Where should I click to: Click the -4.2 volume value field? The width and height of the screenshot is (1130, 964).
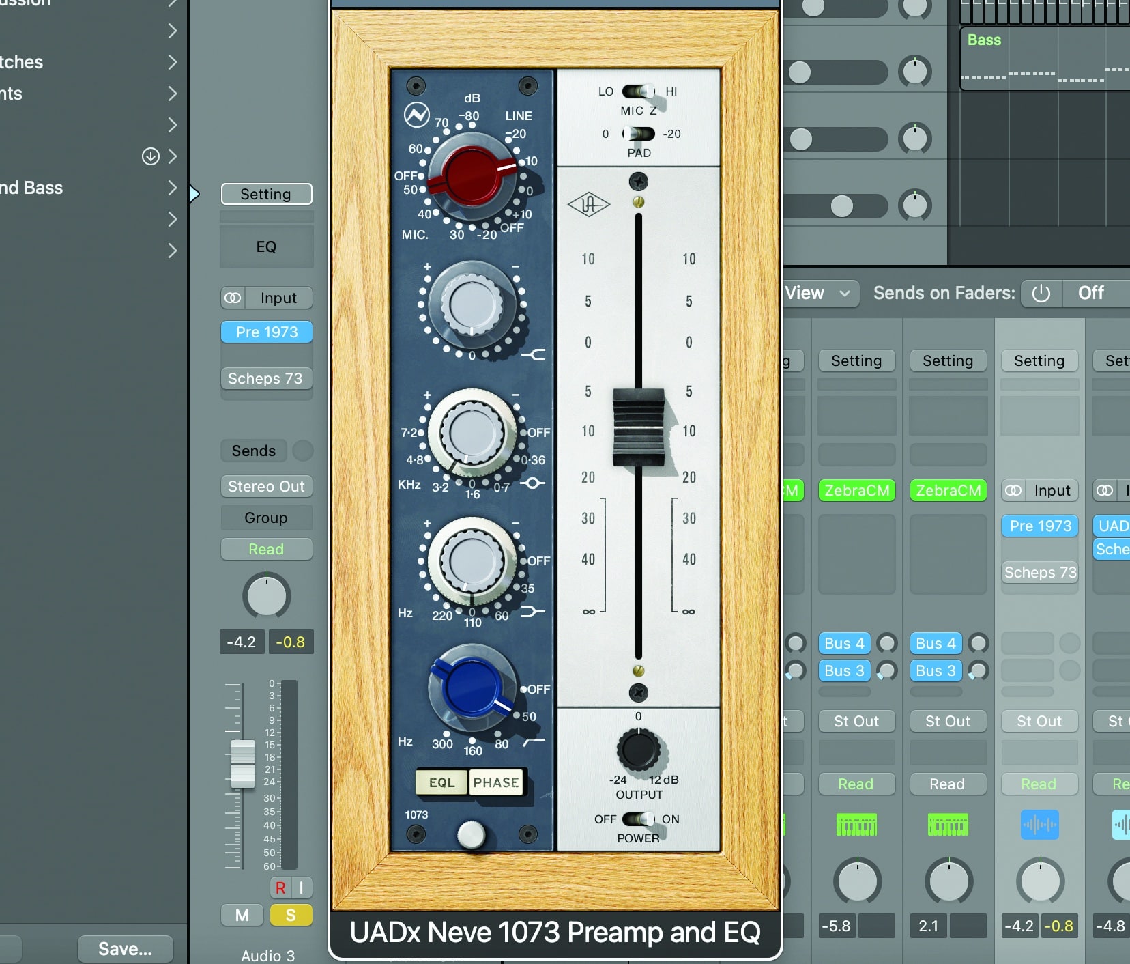pos(242,642)
